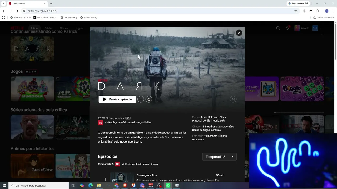This screenshot has height=189, width=337.
Task: Open File Explorer from the taskbar
Action: pyautogui.click(x=99, y=186)
